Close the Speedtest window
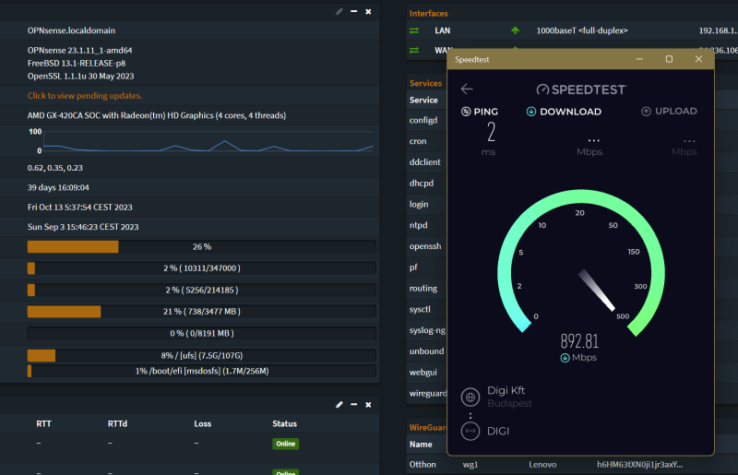Screen dimensions: 738x475 (x=698, y=59)
